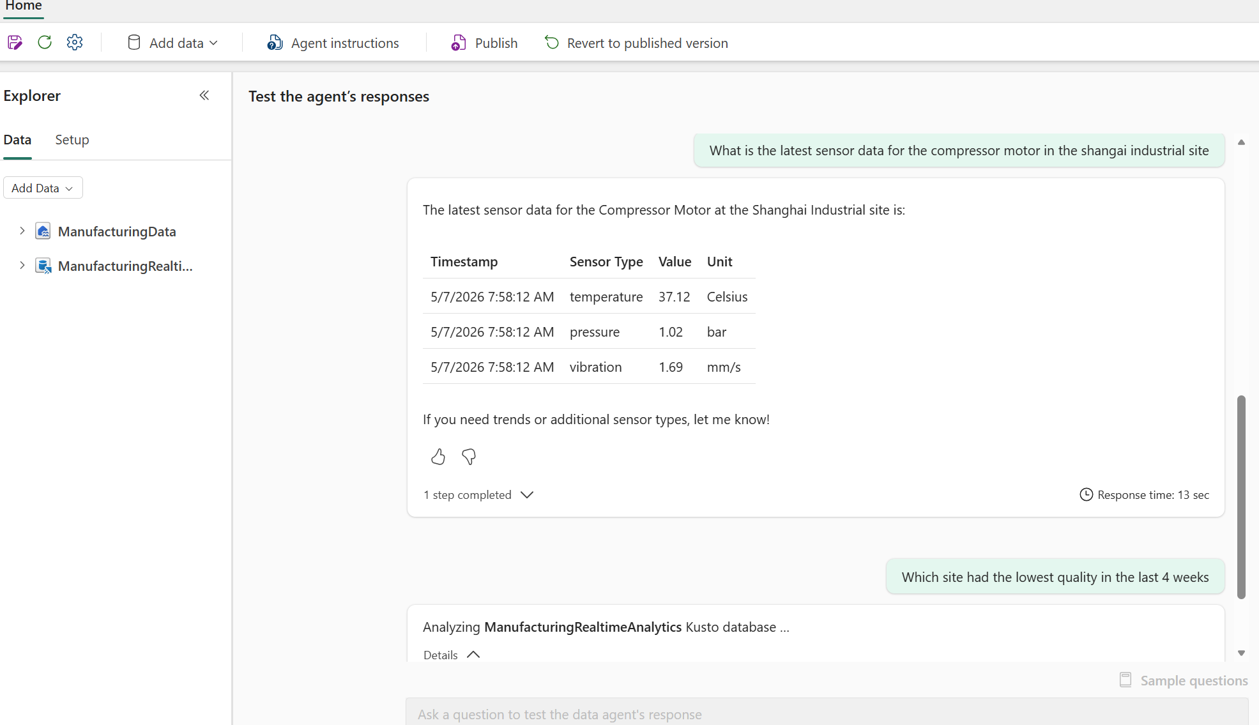Click the pressure sensor type cell
The width and height of the screenshot is (1259, 725).
coord(595,332)
